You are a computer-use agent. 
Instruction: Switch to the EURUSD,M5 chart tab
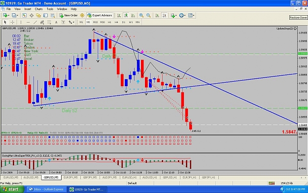[11, 177]
